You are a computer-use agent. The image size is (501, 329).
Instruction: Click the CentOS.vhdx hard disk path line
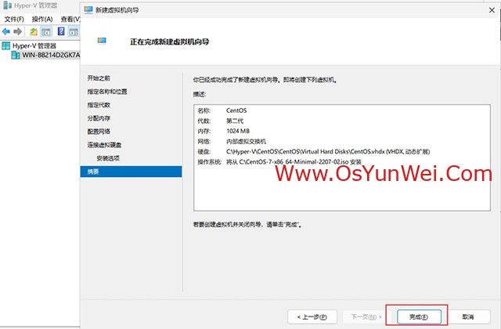pyautogui.click(x=328, y=151)
